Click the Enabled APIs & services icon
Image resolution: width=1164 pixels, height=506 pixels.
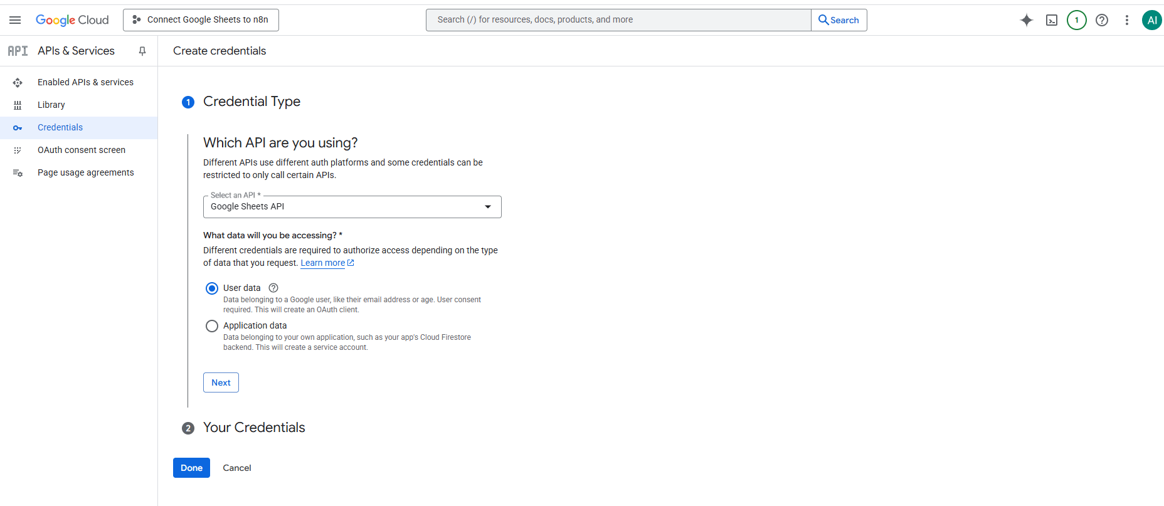click(18, 82)
